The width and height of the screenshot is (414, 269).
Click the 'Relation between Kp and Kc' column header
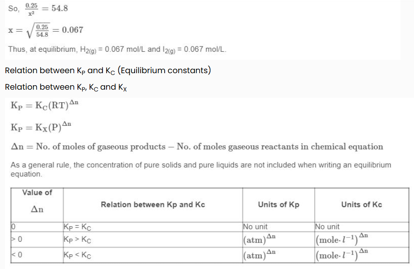[x=153, y=205]
